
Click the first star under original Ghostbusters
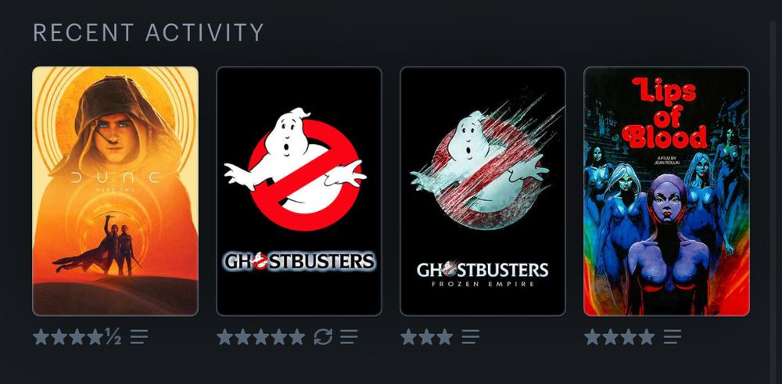click(225, 337)
